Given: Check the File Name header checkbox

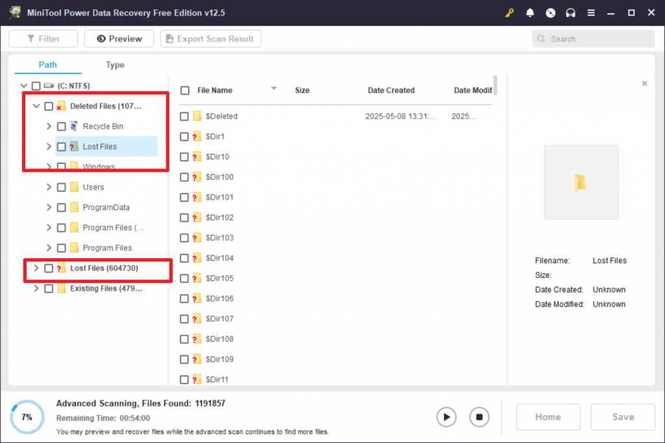Looking at the screenshot, I should pyautogui.click(x=184, y=90).
